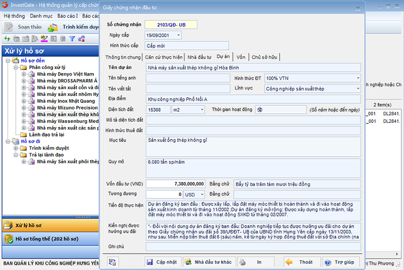Screen dimensions: 404x270
Task: Click the grayed calendar folder toolbar icon
Action: coord(17,39)
